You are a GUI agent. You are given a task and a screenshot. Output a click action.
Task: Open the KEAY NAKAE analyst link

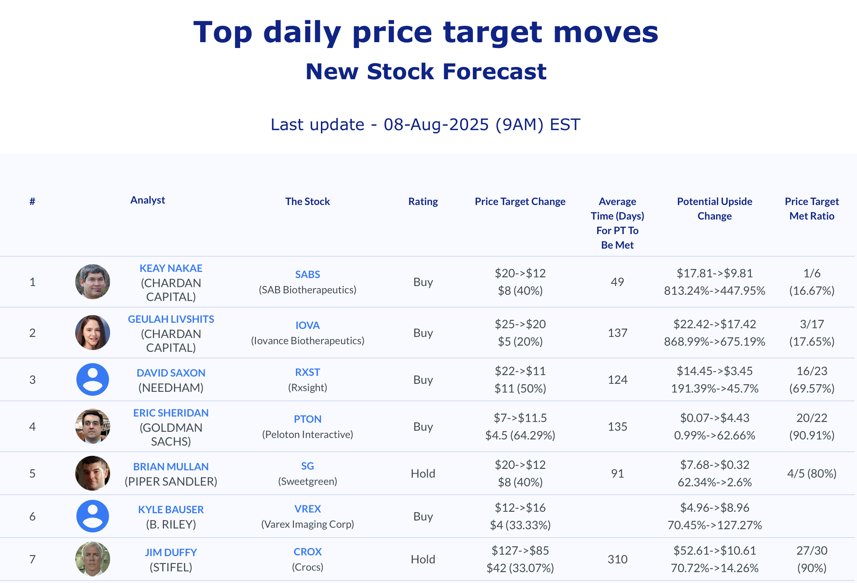pos(171,268)
